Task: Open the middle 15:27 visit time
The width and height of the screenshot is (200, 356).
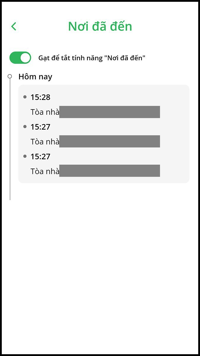Action: tap(40, 127)
